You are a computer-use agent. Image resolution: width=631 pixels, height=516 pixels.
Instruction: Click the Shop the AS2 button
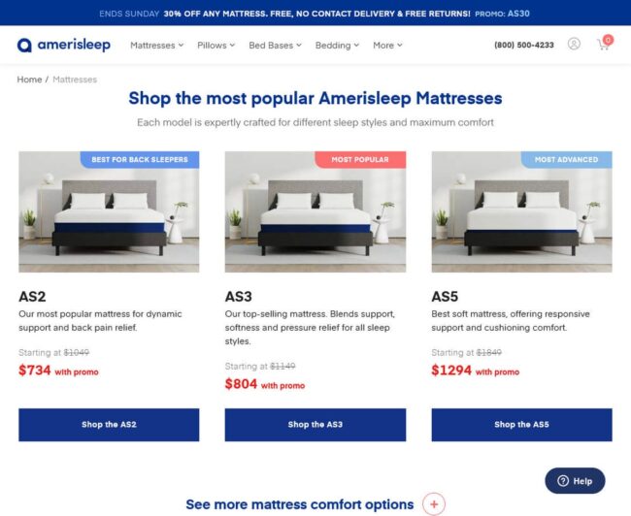109,425
